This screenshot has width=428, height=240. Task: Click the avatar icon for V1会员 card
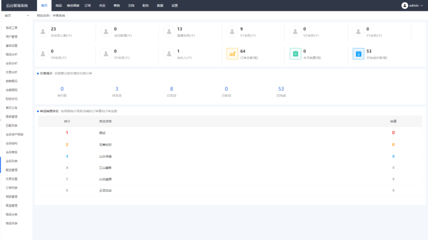(232, 32)
